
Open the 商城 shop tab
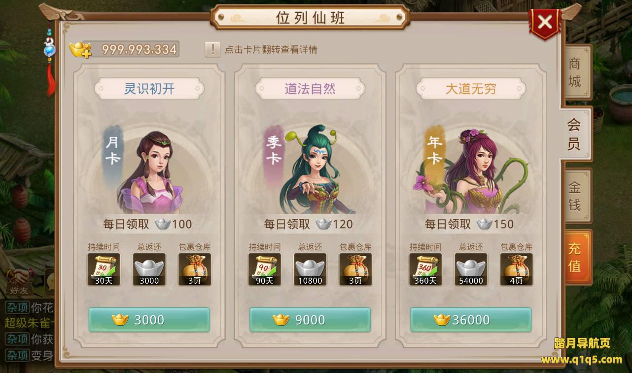575,73
